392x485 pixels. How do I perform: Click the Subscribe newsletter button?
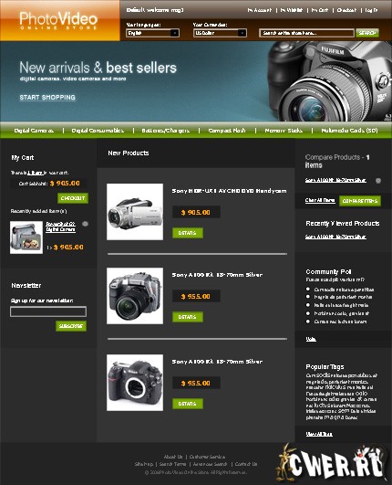coord(71,326)
